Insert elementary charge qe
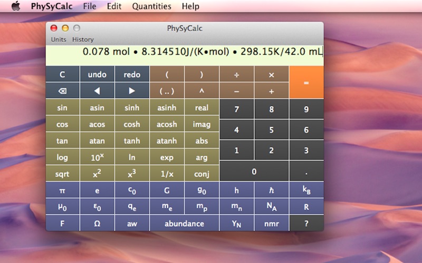Screen dimensions: 422x263 [132, 207]
